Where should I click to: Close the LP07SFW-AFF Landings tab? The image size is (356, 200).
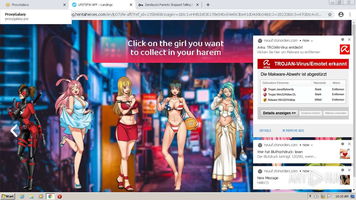[131, 5]
